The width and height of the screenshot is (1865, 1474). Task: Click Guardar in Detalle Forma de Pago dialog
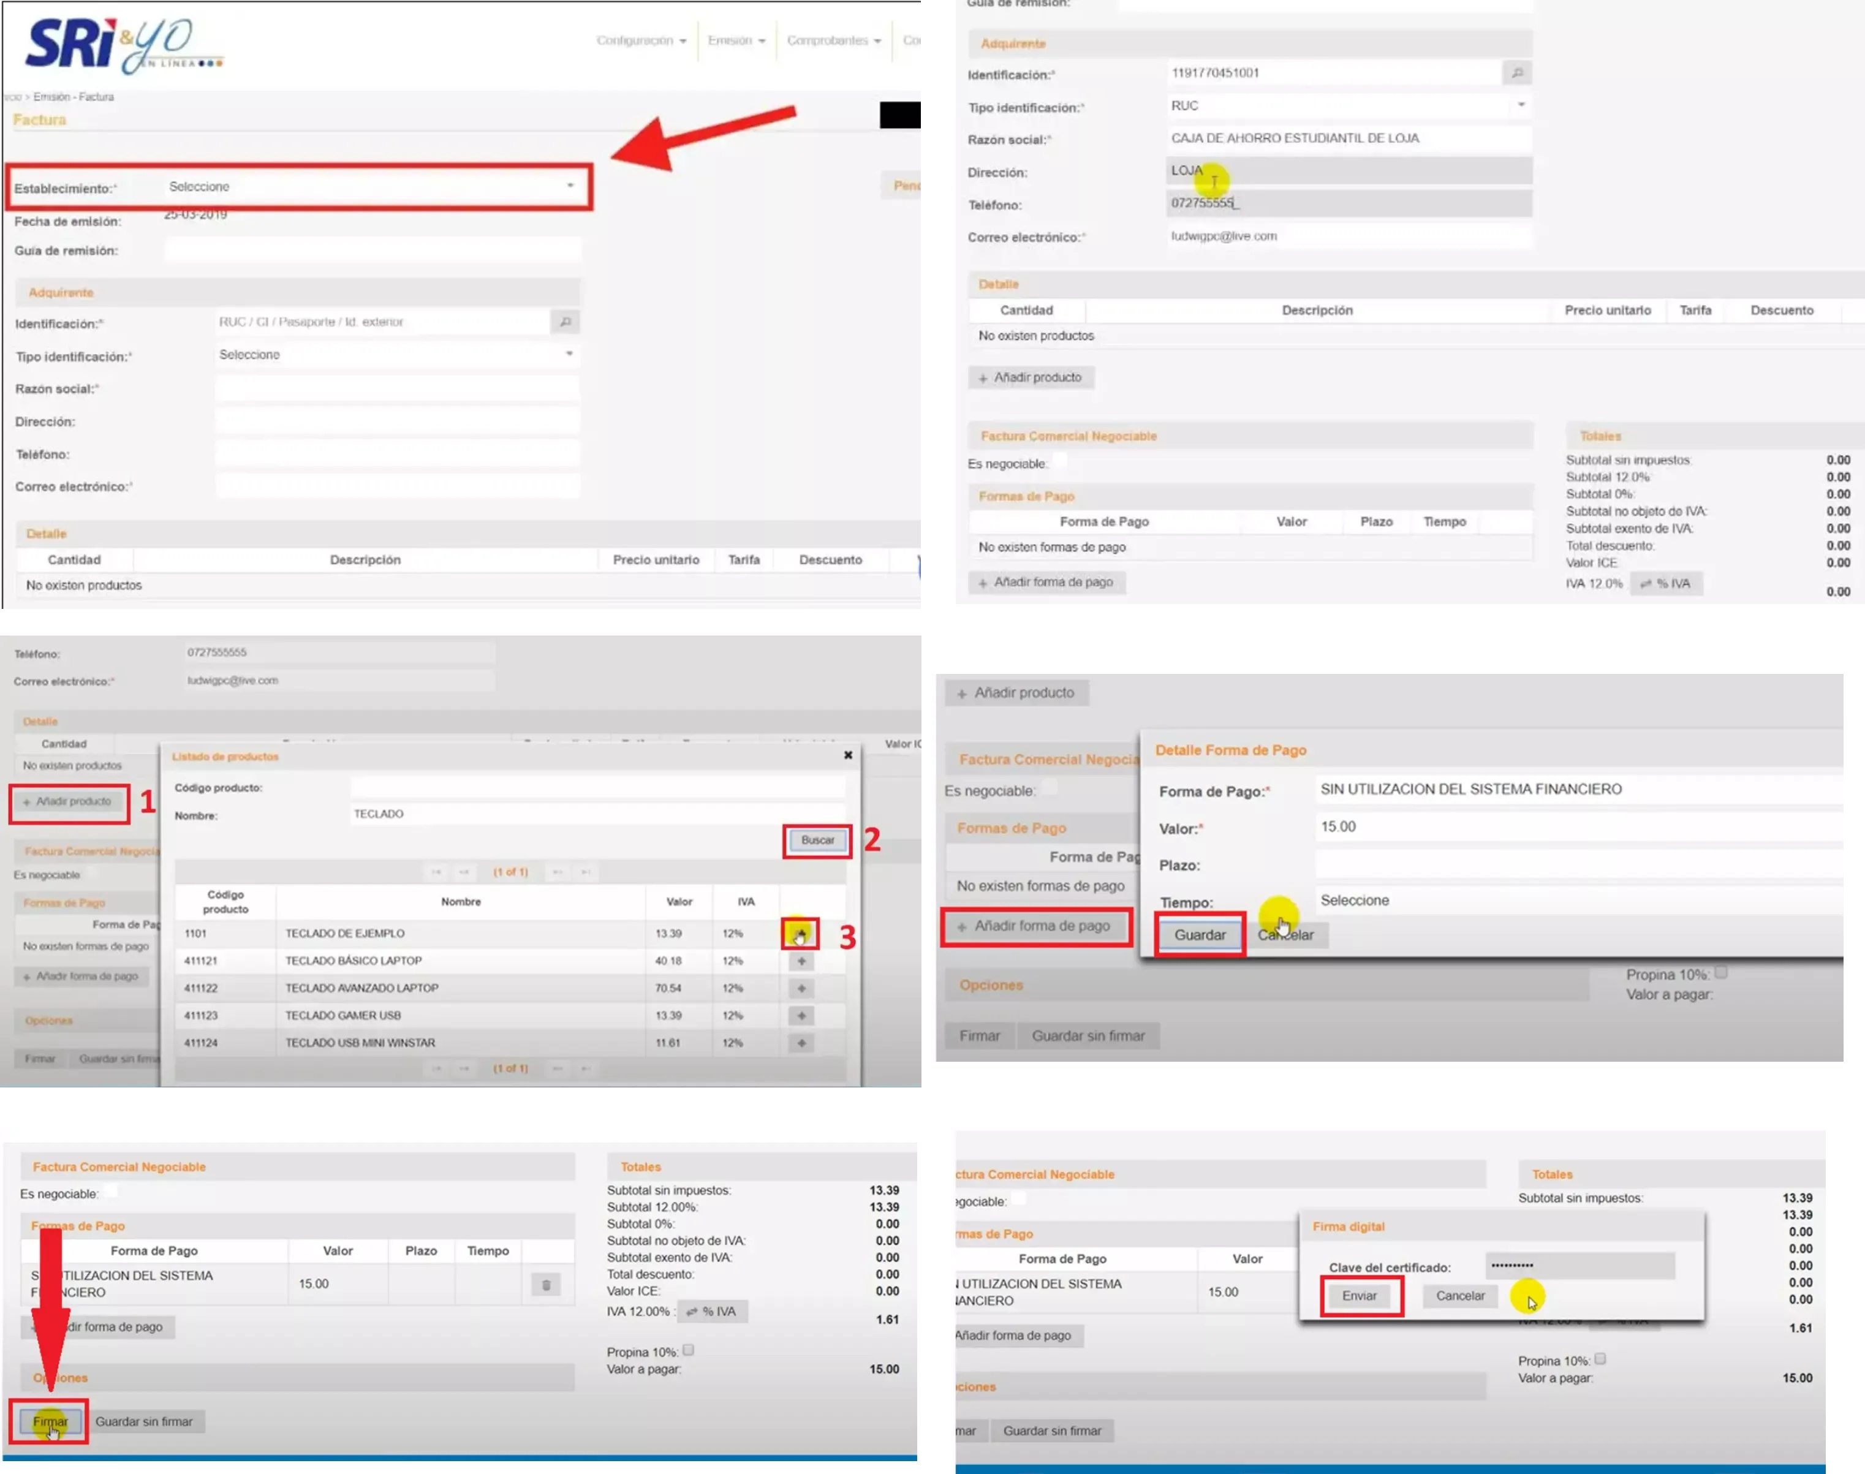click(x=1200, y=935)
